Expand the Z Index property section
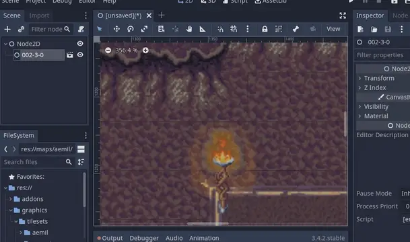This screenshot has height=242, width=410. pos(360,87)
